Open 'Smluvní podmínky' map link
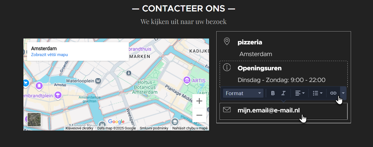Screen dimensions: 373x147 tap(154, 128)
